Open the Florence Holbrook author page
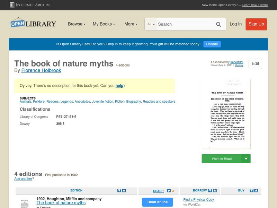This screenshot has height=208, width=277. click(x=41, y=70)
